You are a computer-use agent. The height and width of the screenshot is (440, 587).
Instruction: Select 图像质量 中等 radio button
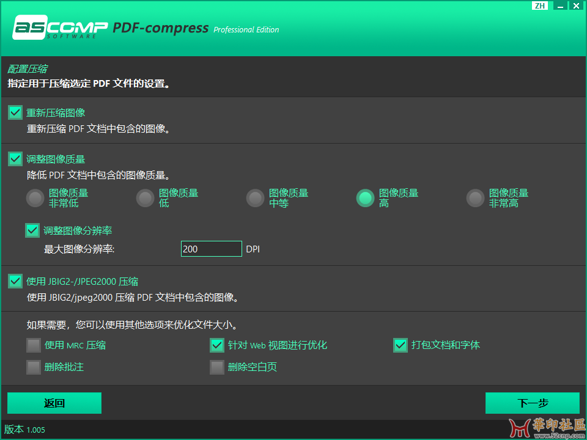coord(256,198)
